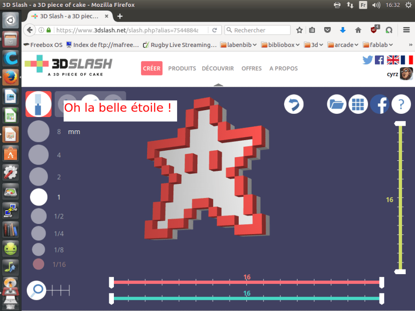Screen dimensions: 415x311
Task: Select the 8 mm tool size
Action: tap(38, 132)
